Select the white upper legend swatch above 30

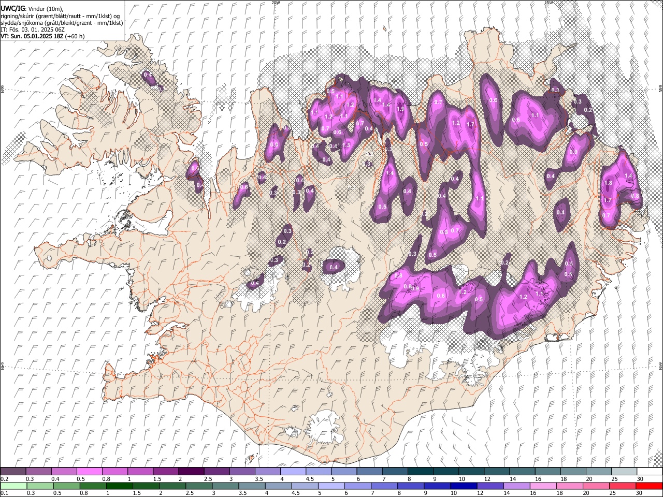click(650, 472)
